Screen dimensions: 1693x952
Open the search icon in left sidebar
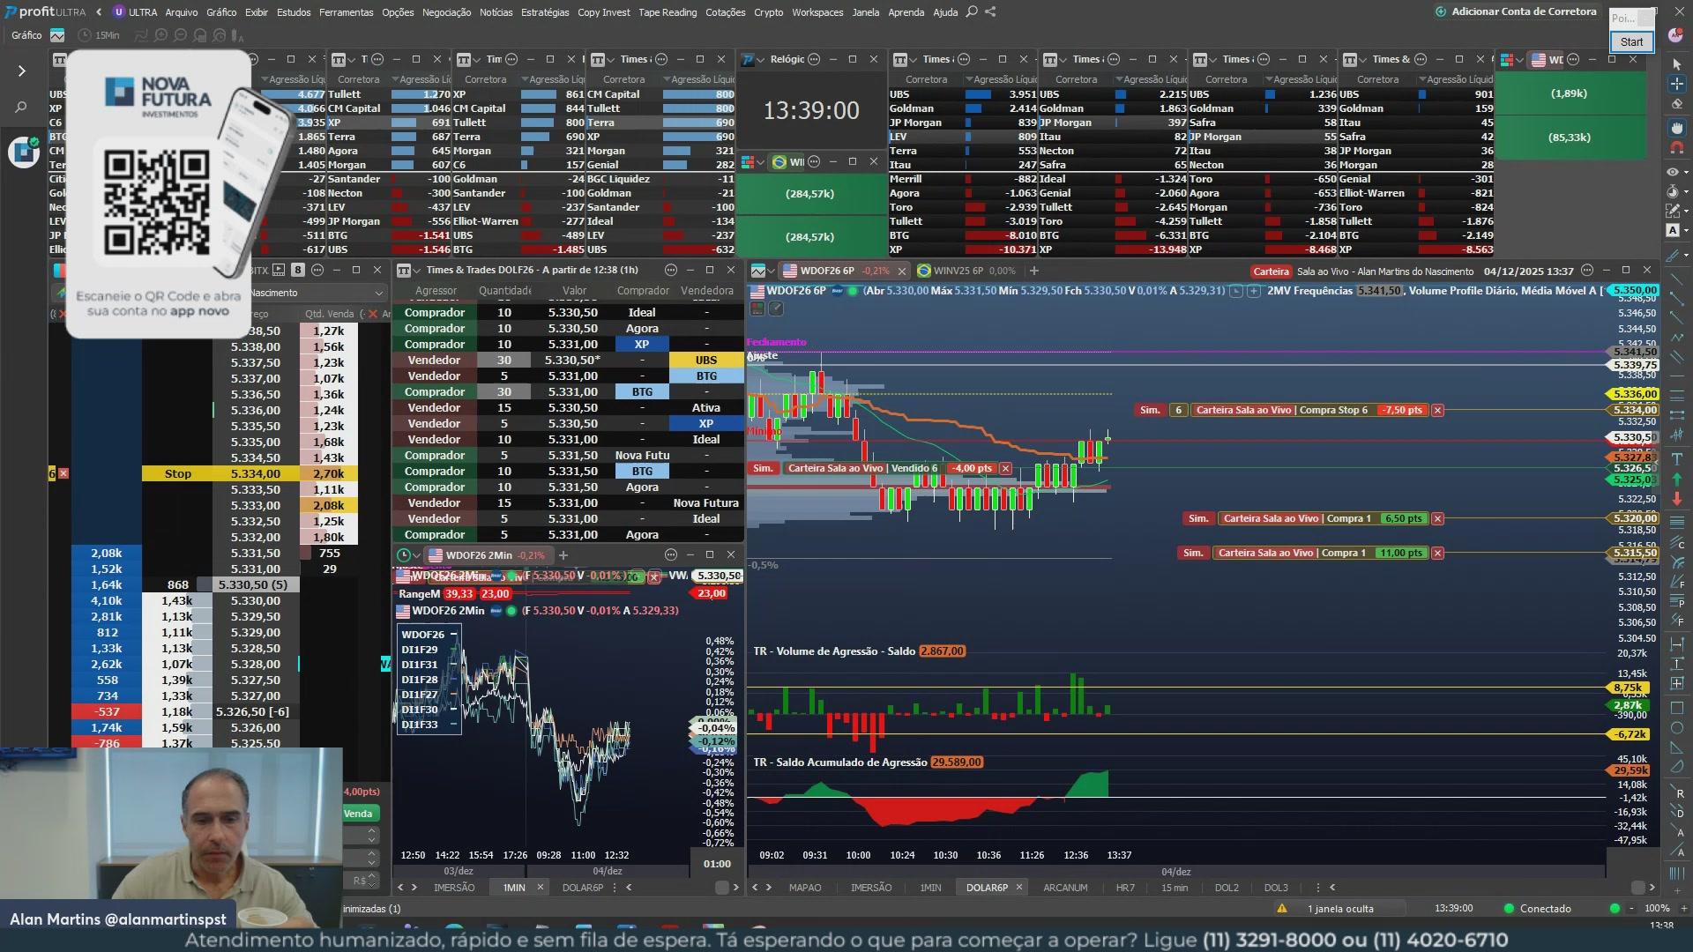click(x=21, y=107)
